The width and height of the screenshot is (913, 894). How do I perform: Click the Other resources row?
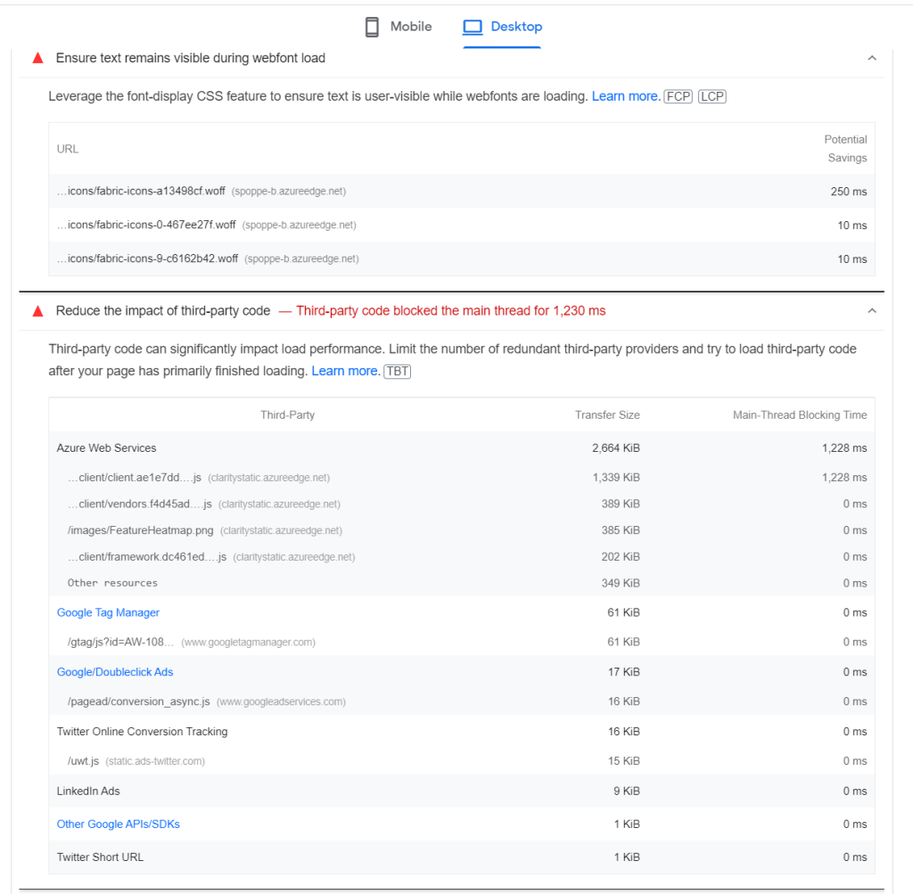pyautogui.click(x=462, y=583)
